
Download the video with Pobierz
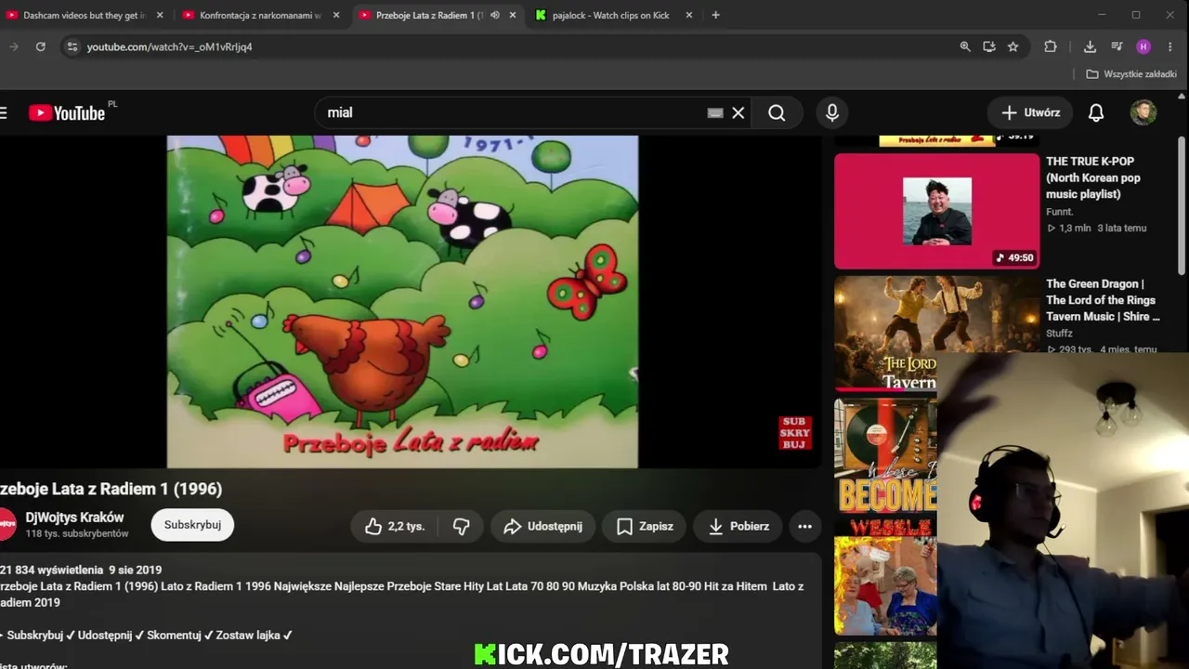[738, 526]
